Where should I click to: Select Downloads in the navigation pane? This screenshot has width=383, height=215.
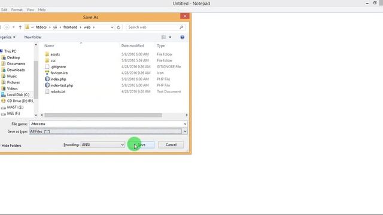click(16, 70)
